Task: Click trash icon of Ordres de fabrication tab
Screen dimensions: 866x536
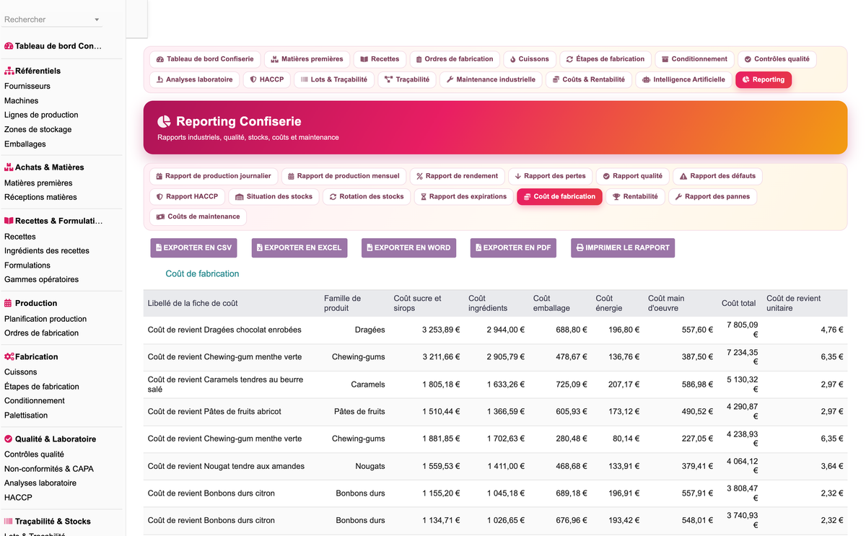Action: pyautogui.click(x=419, y=59)
